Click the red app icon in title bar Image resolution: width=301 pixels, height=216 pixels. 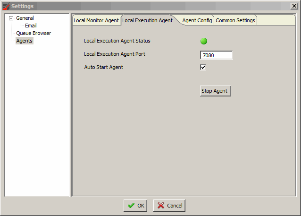6,6
